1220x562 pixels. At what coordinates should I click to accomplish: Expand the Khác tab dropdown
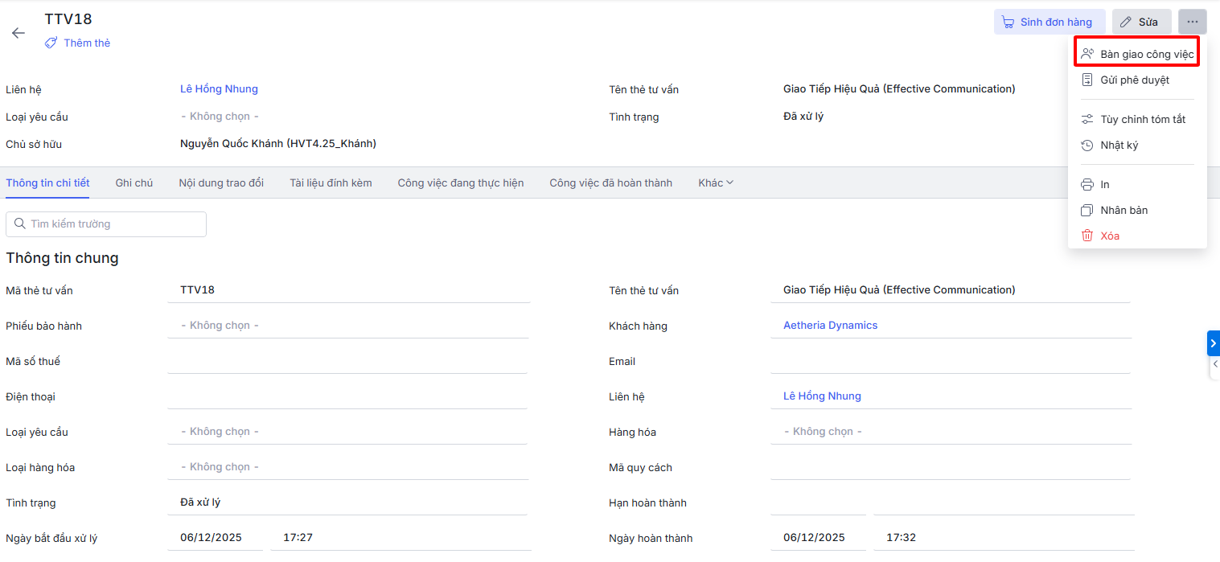pos(715,183)
